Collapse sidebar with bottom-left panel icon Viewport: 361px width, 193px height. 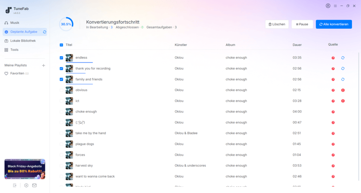[x=14, y=185]
